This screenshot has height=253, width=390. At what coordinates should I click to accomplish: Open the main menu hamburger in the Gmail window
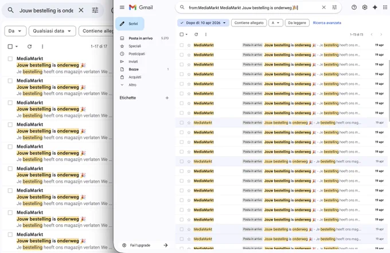click(x=122, y=7)
